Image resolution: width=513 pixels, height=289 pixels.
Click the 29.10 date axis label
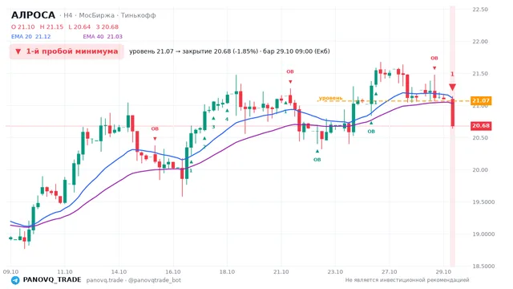click(443, 272)
